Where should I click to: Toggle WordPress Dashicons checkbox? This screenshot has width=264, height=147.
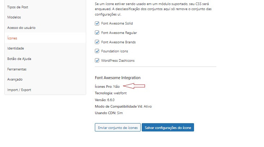pyautogui.click(x=97, y=60)
